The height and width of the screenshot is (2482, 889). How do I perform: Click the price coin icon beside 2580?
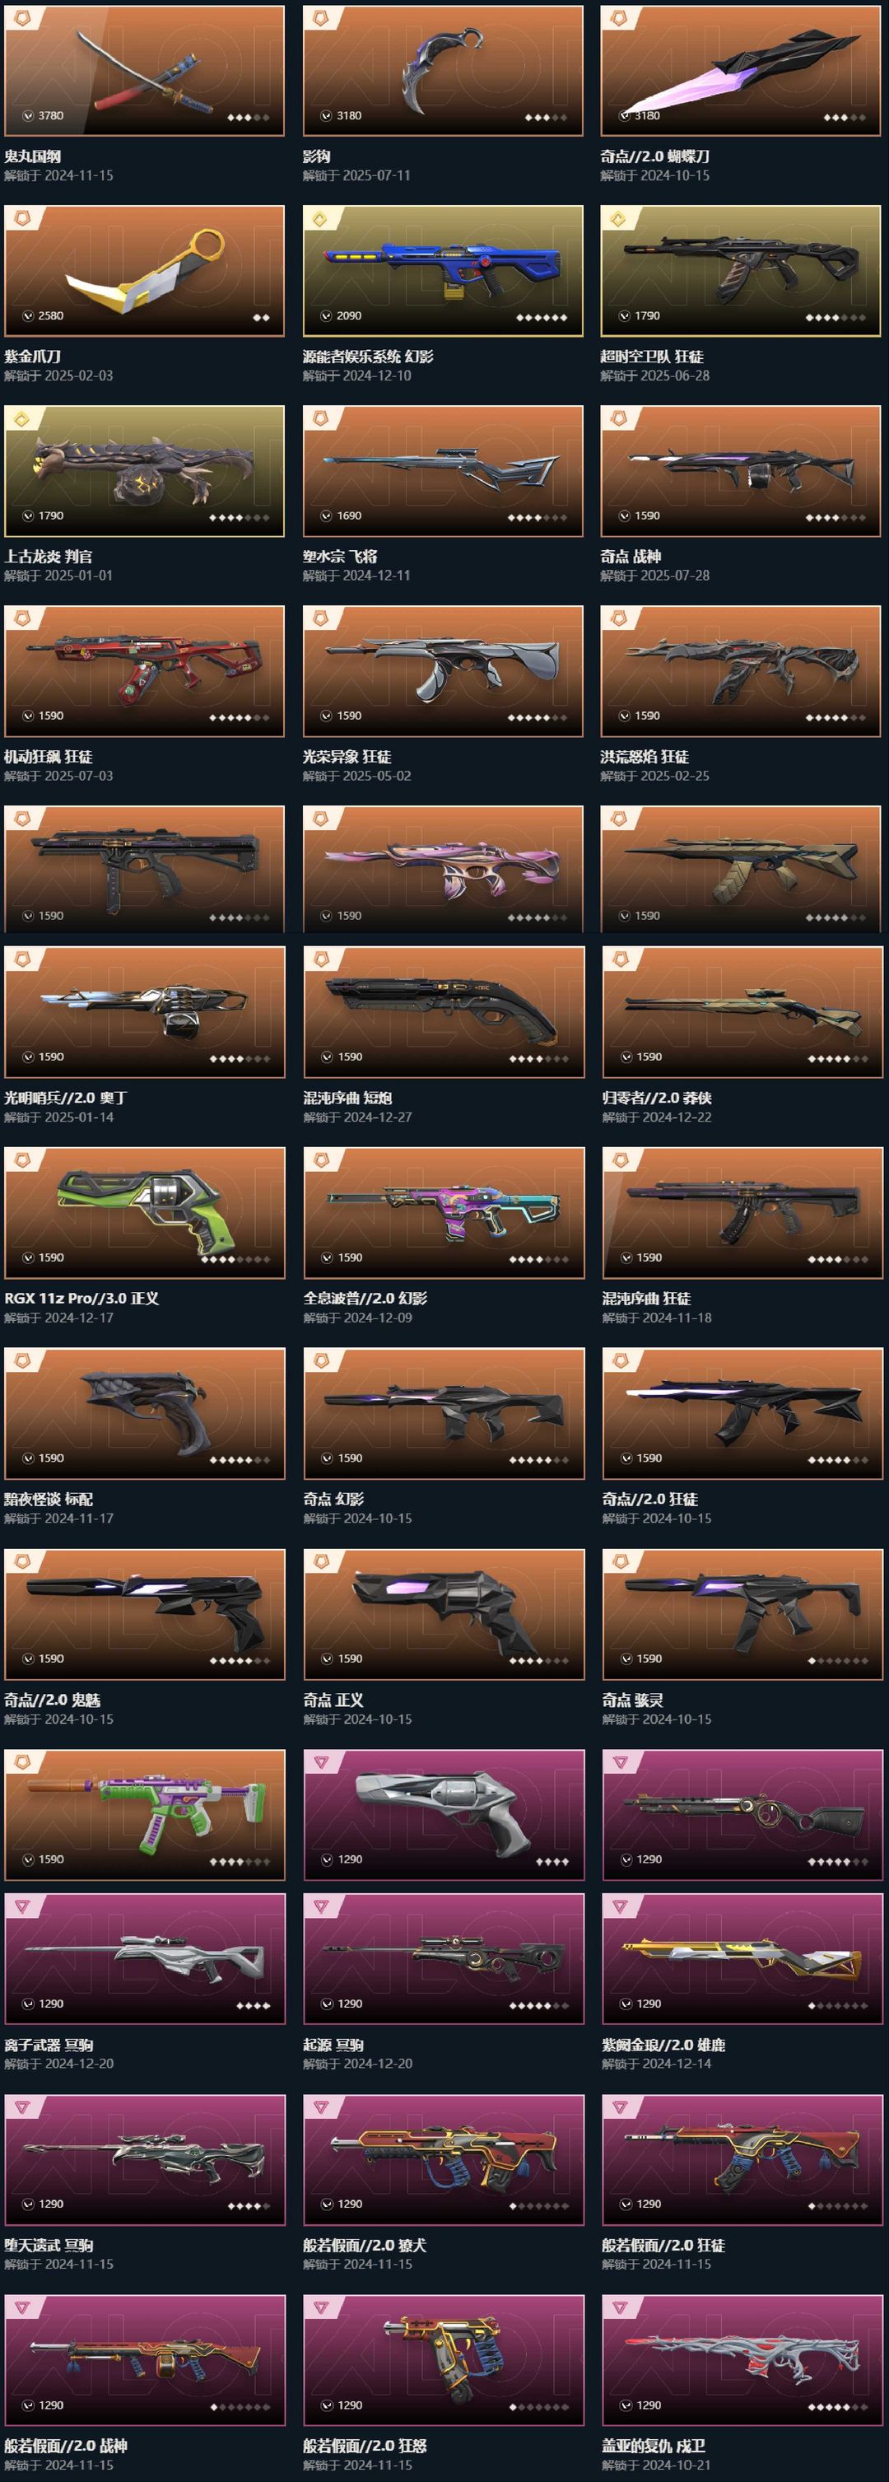[28, 316]
